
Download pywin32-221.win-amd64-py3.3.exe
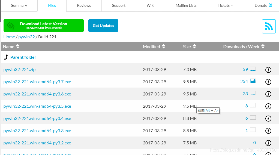pos(37,131)
